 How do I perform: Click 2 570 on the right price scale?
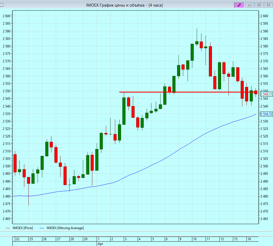click(x=264, y=61)
